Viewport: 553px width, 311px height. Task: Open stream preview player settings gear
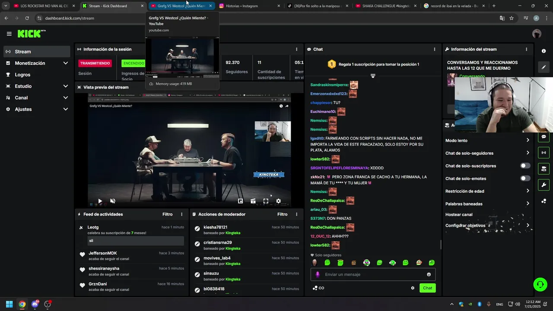click(278, 201)
